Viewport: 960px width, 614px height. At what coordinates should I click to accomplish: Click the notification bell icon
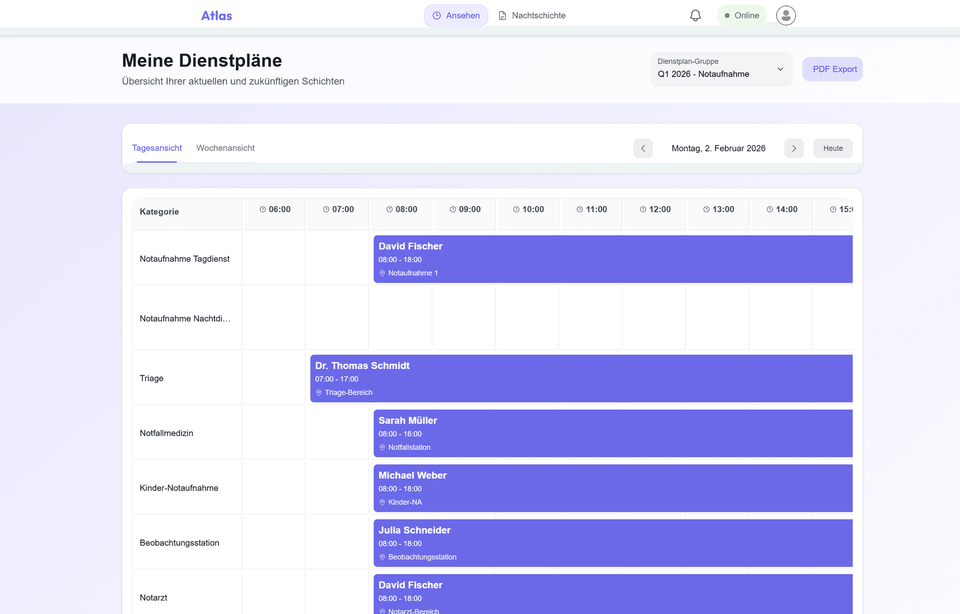point(695,15)
